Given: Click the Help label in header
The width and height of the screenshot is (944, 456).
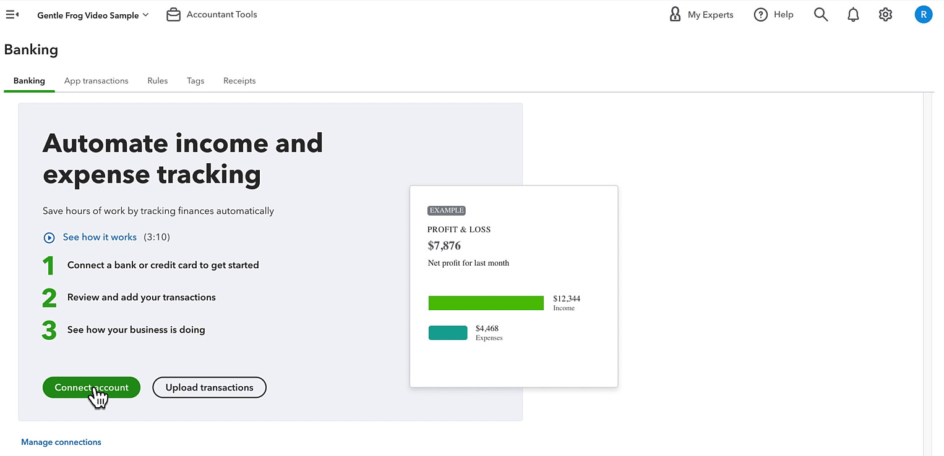Looking at the screenshot, I should [x=783, y=14].
